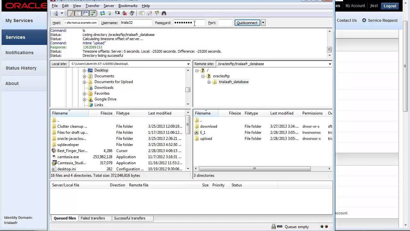Expand the Documents folder in local tree

(85, 76)
